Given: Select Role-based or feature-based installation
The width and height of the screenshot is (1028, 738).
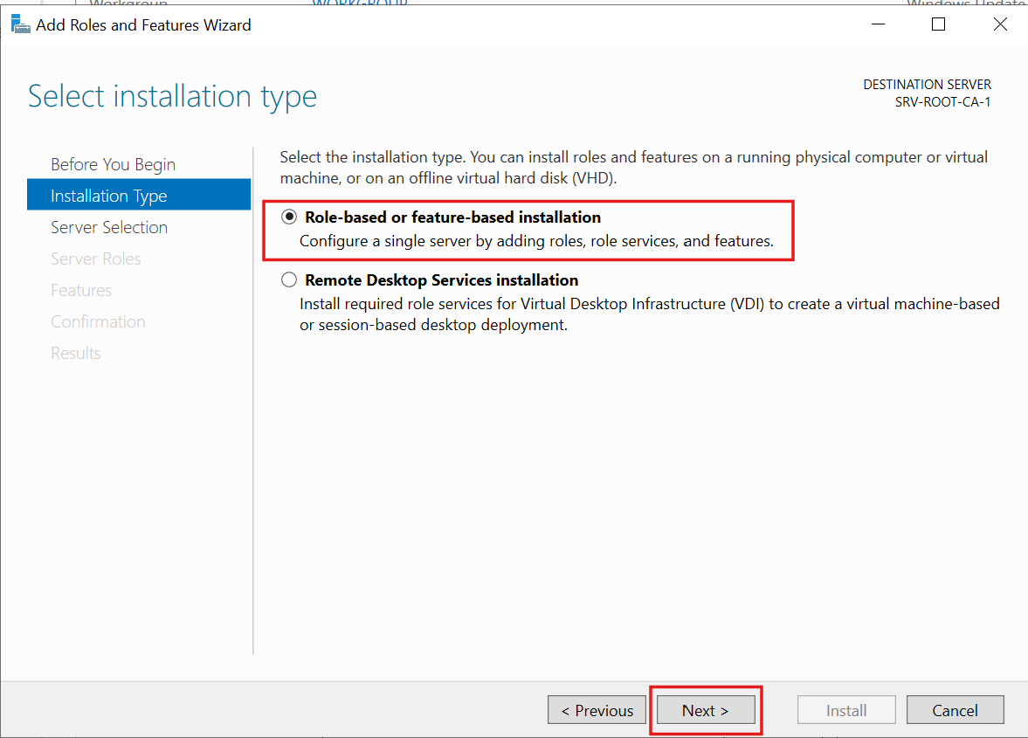Looking at the screenshot, I should click(288, 217).
